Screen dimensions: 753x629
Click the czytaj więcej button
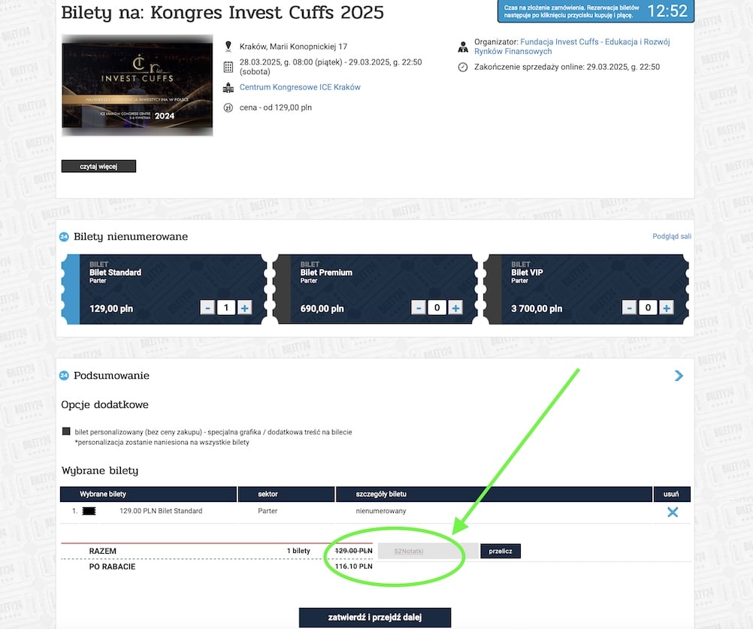point(98,166)
